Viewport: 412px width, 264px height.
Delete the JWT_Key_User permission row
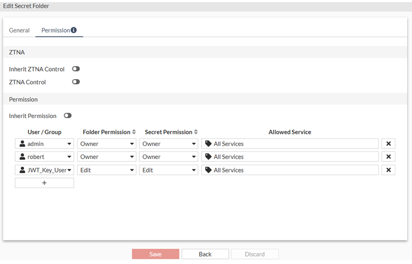[388, 170]
